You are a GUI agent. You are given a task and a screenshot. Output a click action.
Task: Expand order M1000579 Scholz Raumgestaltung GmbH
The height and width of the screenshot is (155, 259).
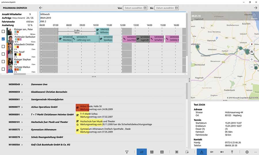pyautogui.click(x=22, y=137)
